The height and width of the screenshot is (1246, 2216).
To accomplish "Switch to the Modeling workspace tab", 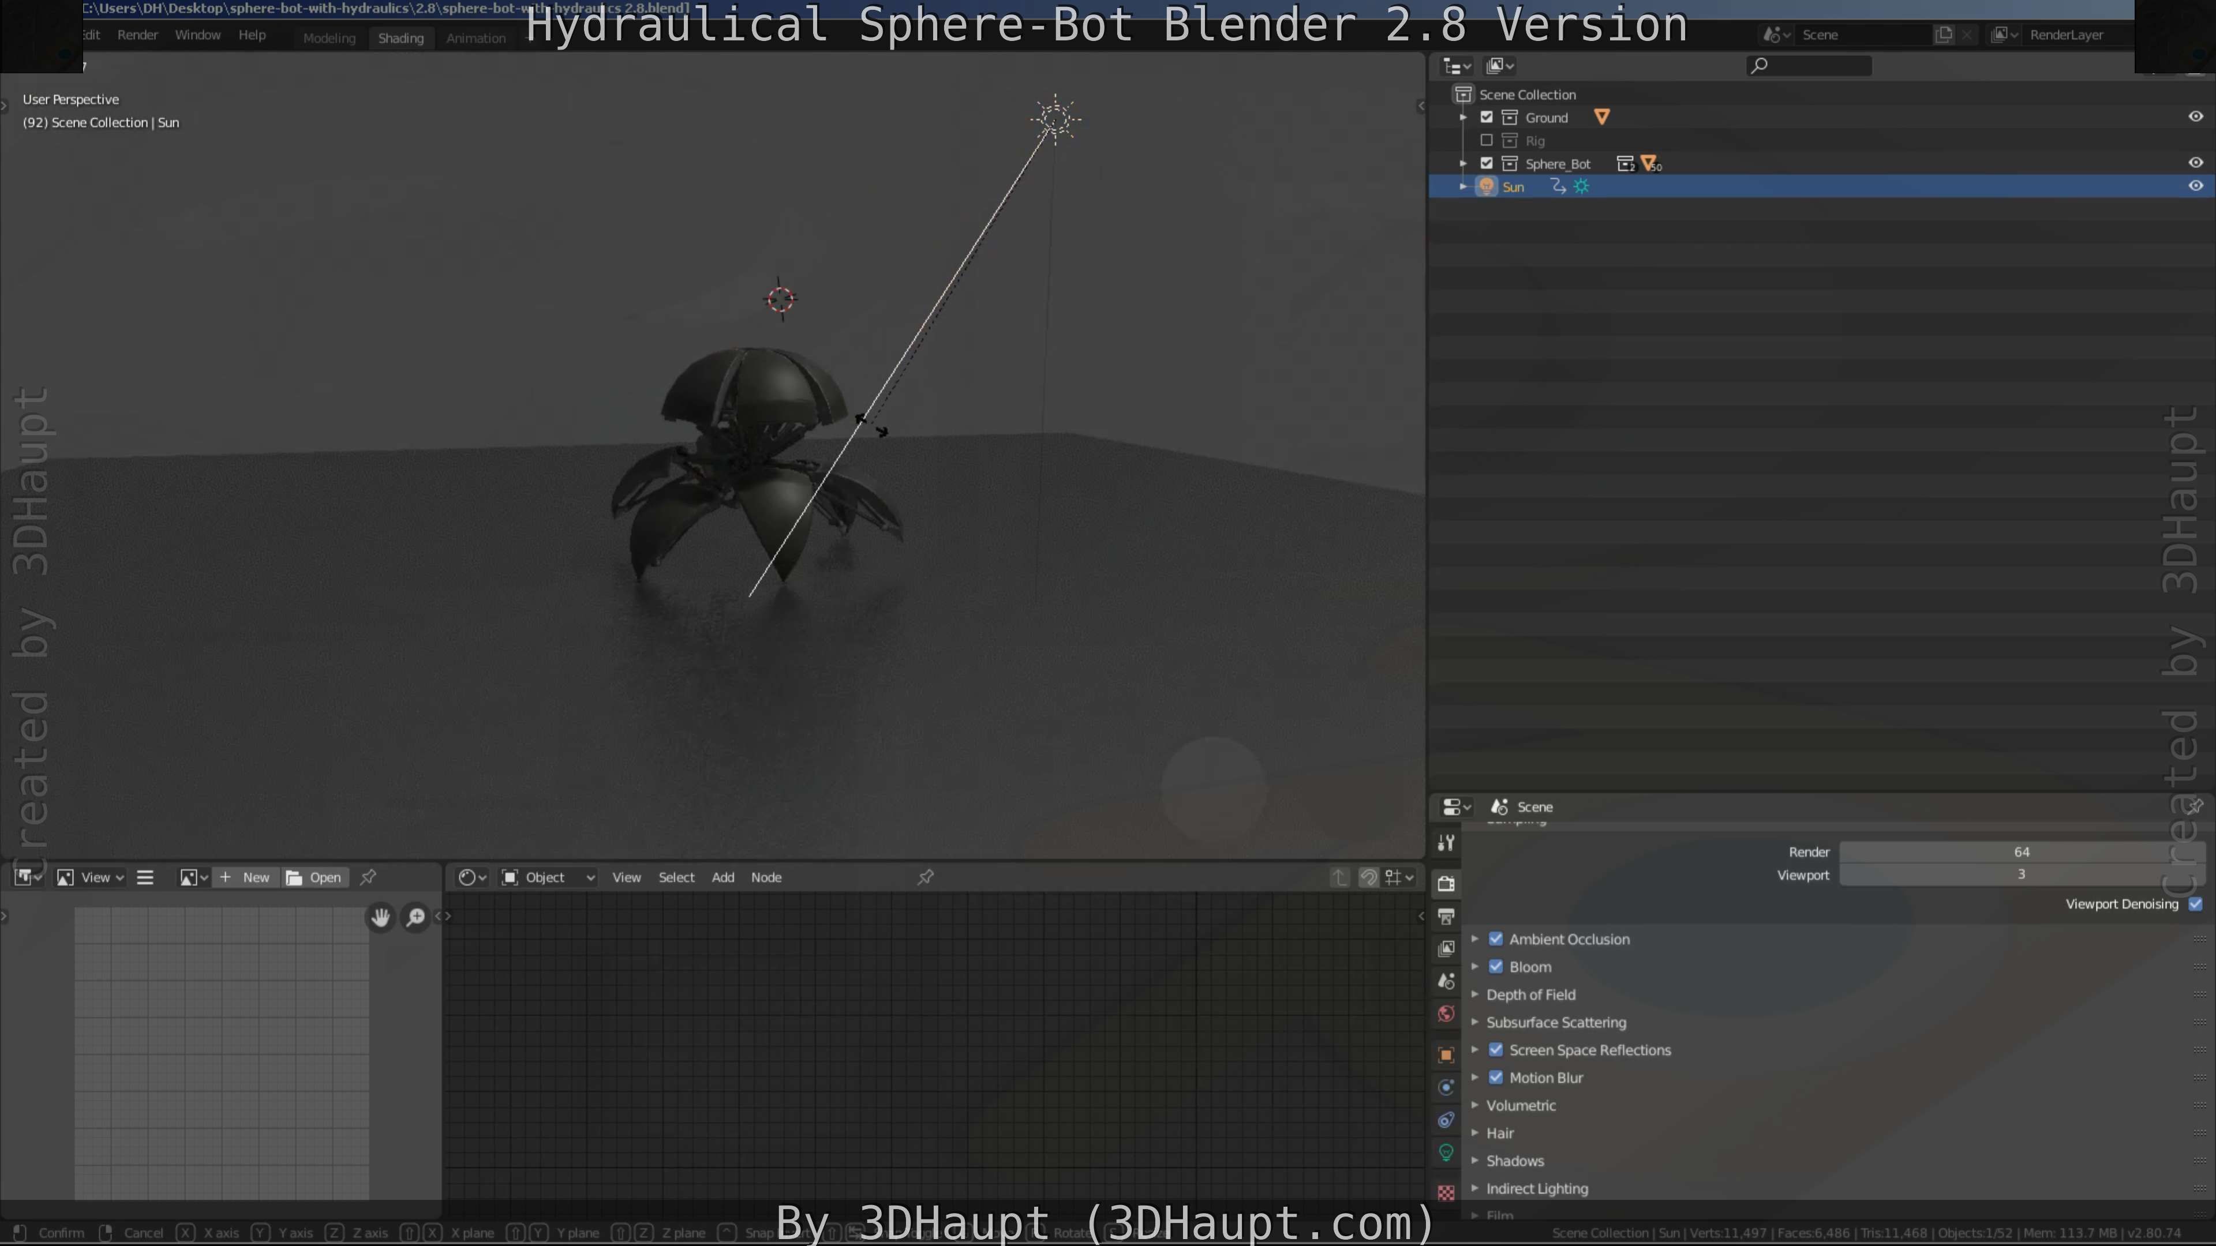I will [328, 38].
